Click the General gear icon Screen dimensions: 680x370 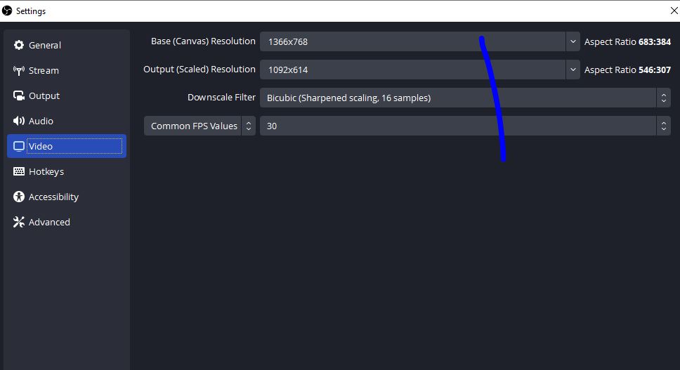click(x=19, y=45)
